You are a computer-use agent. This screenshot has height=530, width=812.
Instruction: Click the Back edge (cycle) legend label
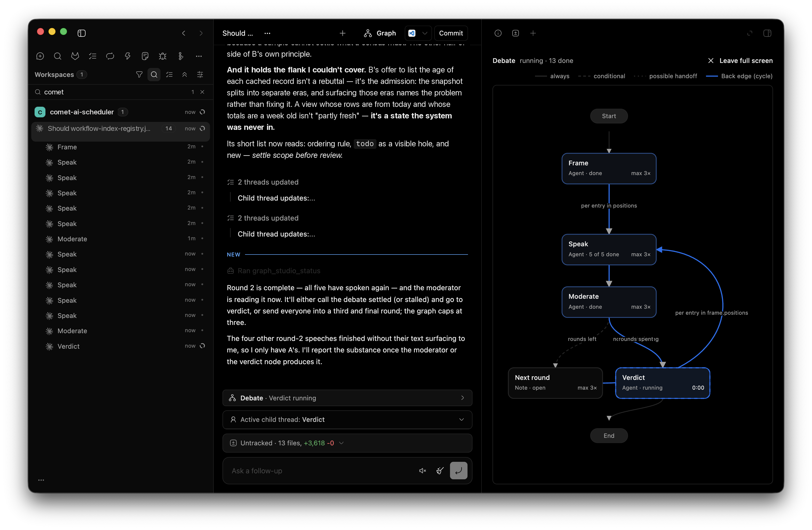[x=746, y=76]
